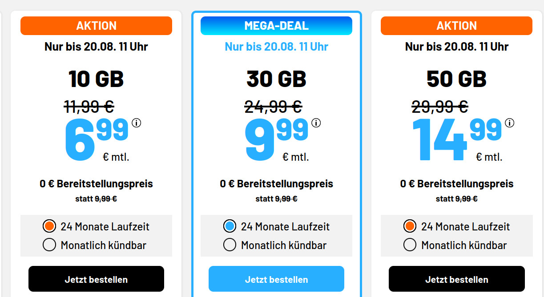Choose Monatlich kündbar for the 10 GB plan
This screenshot has width=544, height=297.
(49, 244)
